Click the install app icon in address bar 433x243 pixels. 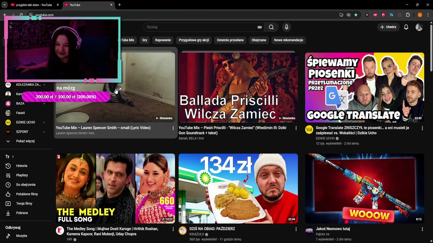(x=341, y=15)
